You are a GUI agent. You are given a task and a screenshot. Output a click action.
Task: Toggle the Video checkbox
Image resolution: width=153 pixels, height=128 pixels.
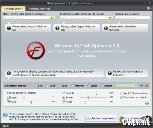[8, 102]
